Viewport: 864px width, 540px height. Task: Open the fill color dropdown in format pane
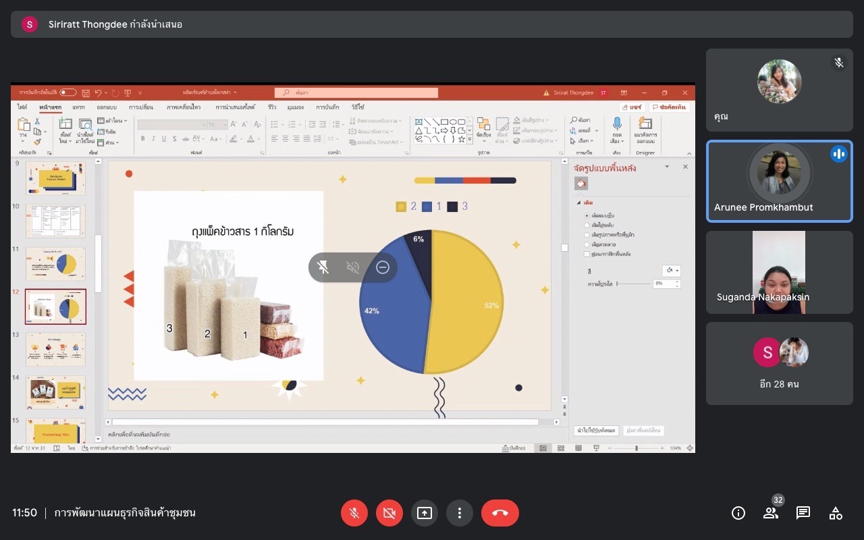point(672,270)
